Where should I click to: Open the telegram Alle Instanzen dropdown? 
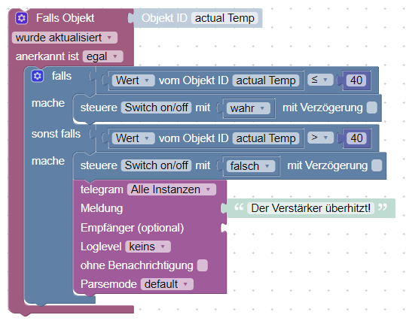point(172,189)
